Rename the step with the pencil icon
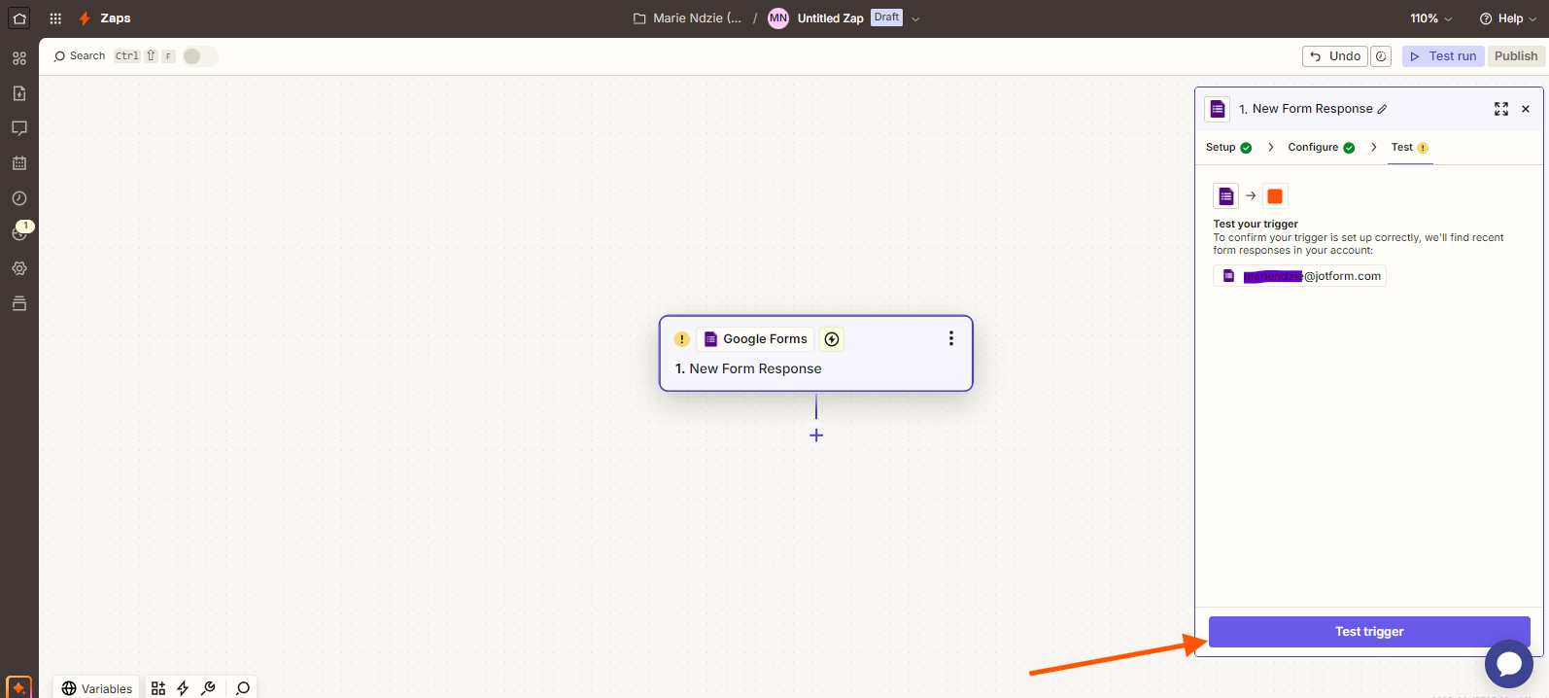The height and width of the screenshot is (698, 1549). pyautogui.click(x=1383, y=109)
